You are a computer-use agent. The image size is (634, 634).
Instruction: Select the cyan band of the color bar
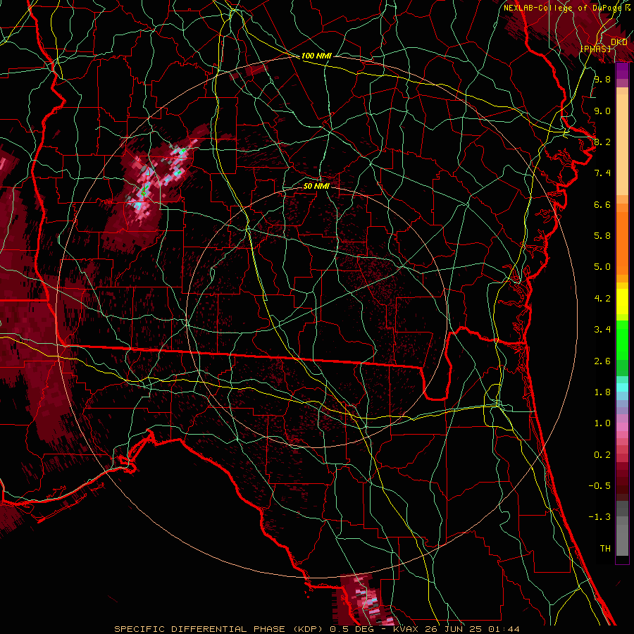tap(622, 387)
